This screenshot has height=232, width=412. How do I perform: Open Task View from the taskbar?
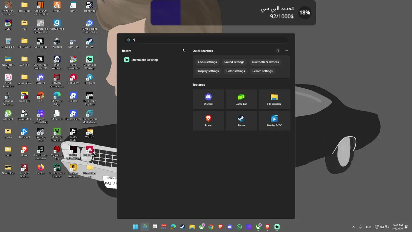[154, 227]
